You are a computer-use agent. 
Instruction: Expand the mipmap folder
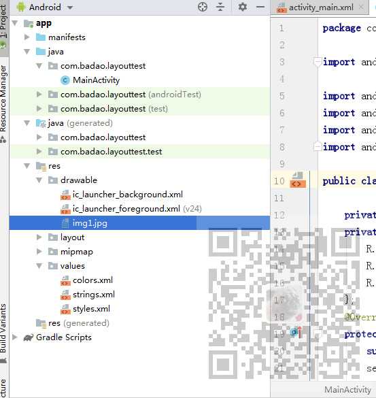39,252
